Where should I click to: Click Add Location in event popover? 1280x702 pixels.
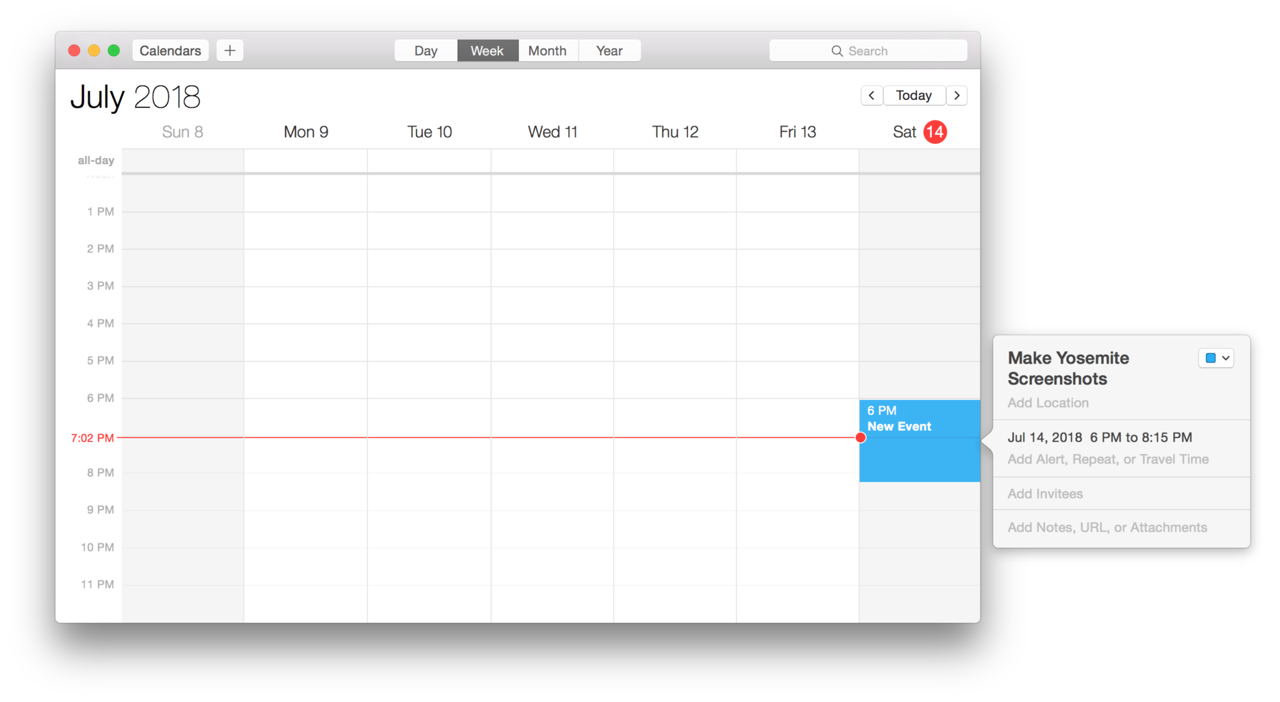pos(1048,403)
